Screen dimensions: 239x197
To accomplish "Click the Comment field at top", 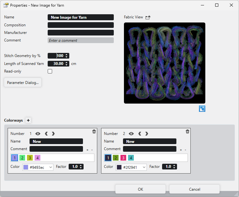I will click(81, 41).
